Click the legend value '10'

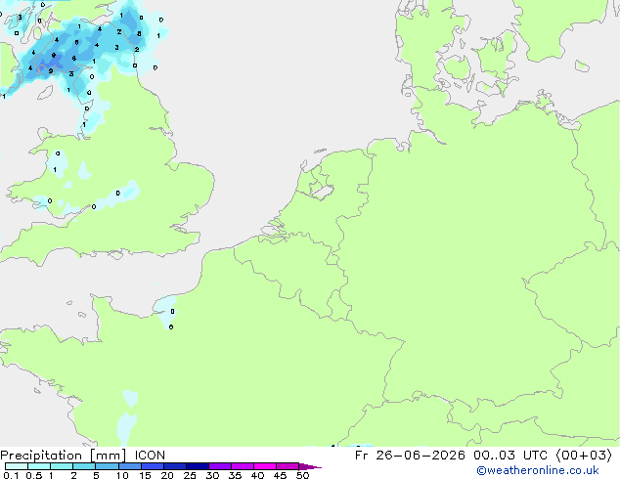[122, 475]
